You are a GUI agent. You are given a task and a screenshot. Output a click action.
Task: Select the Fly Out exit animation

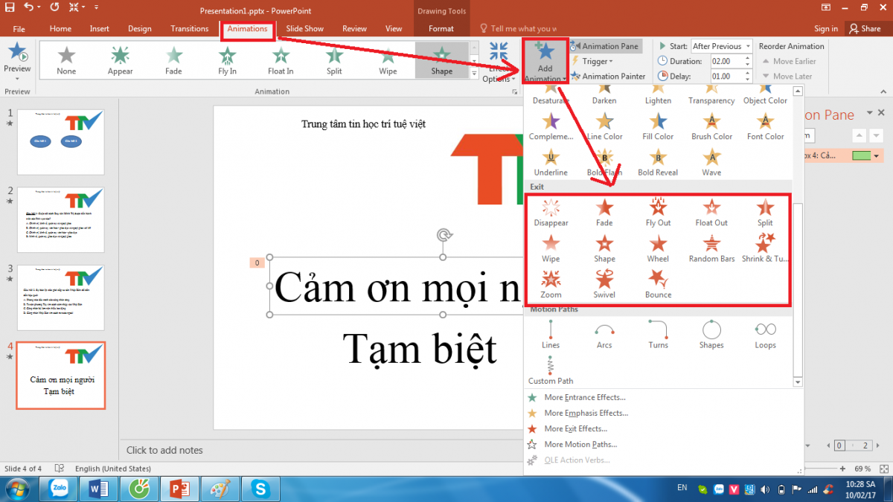[x=658, y=212]
